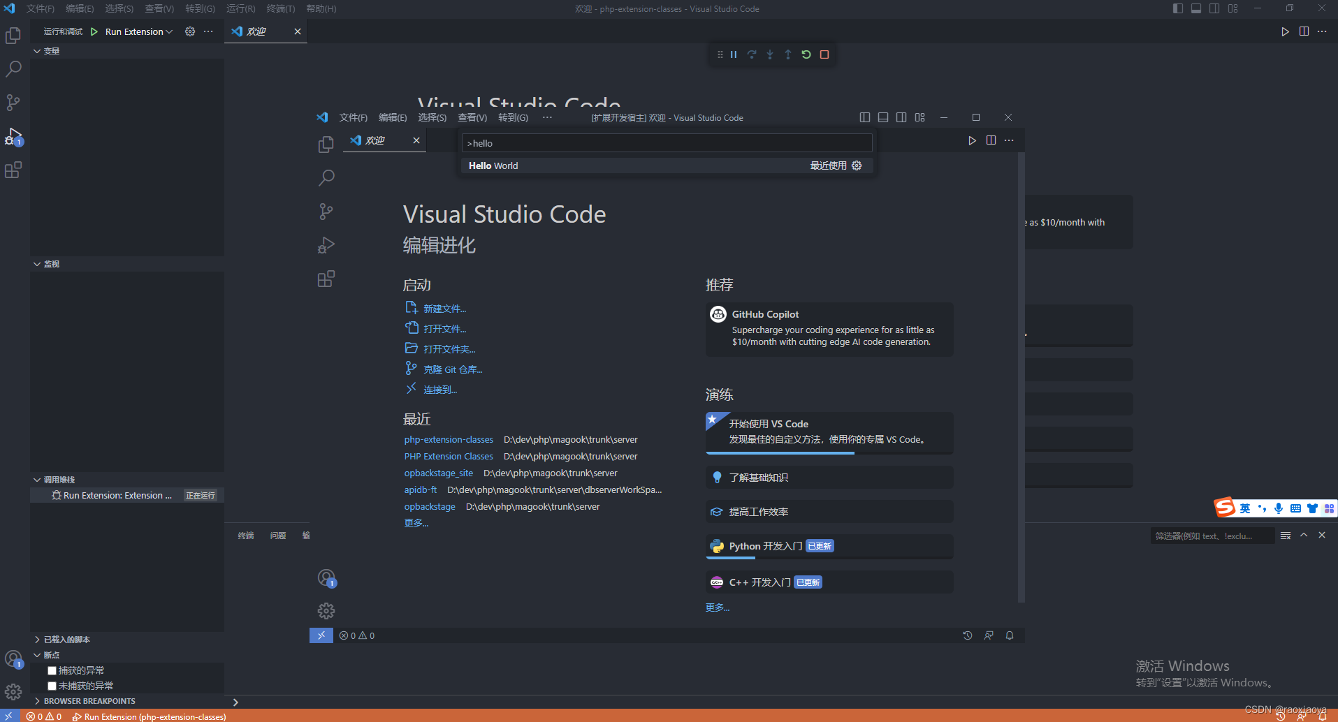Open Manage gear in the Extension Host activity bar
The width and height of the screenshot is (1338, 722).
coord(326,611)
